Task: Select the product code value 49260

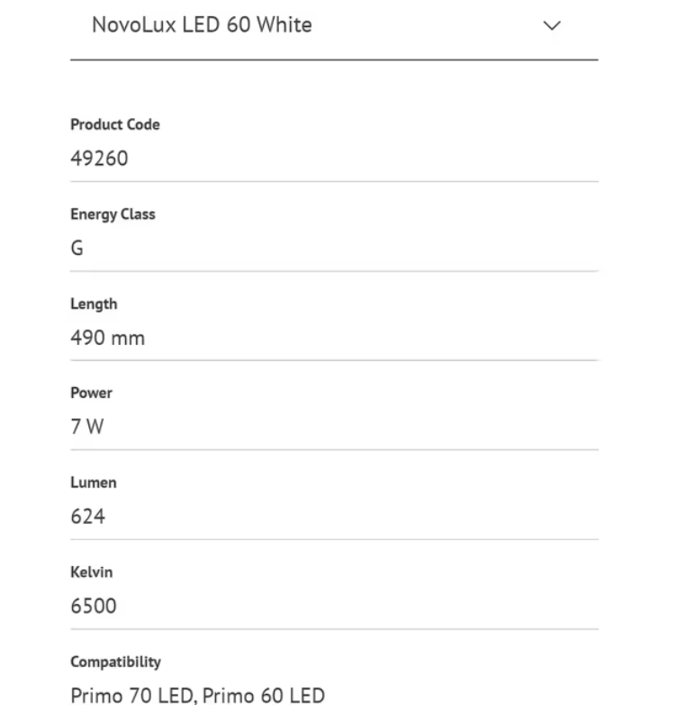Action: 99,158
